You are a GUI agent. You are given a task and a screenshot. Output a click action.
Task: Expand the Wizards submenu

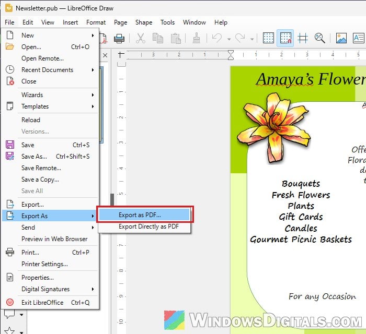[50, 95]
